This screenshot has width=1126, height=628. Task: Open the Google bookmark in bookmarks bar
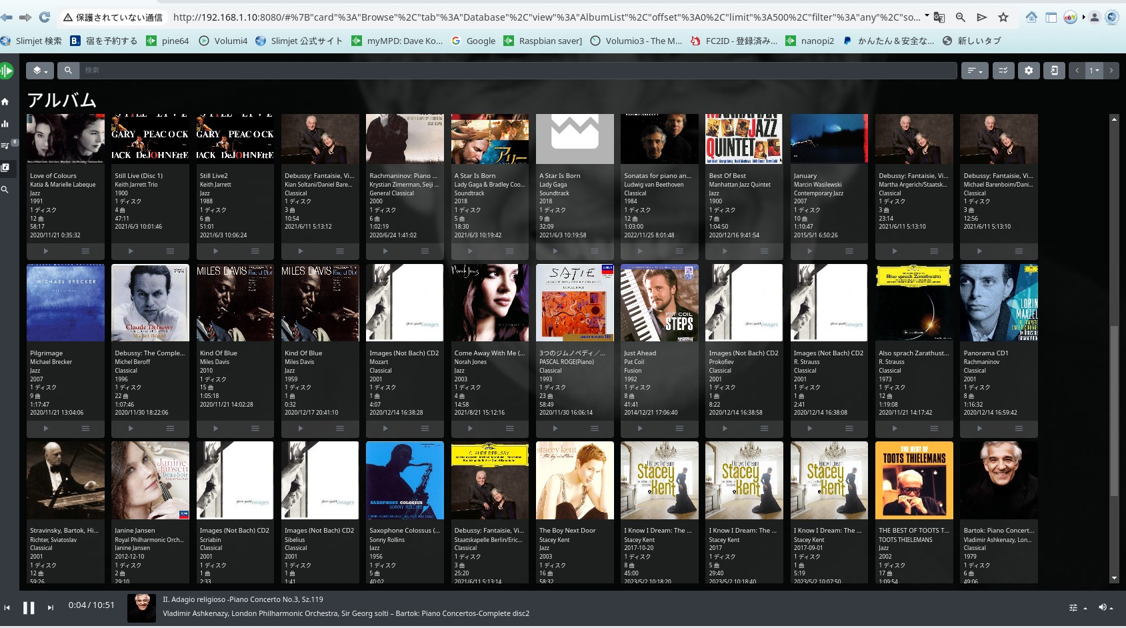(473, 41)
